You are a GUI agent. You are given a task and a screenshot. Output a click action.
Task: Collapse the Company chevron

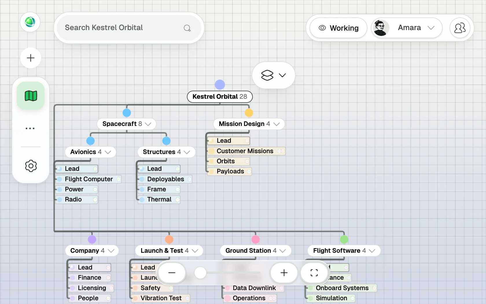[x=111, y=251]
